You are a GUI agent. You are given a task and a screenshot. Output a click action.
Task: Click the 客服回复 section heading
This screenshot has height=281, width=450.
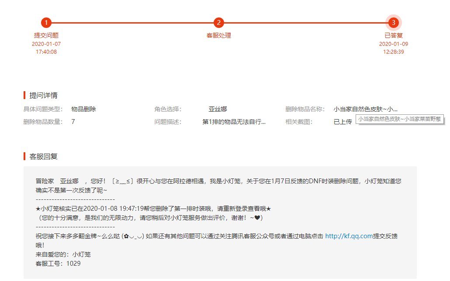pyautogui.click(x=43, y=156)
